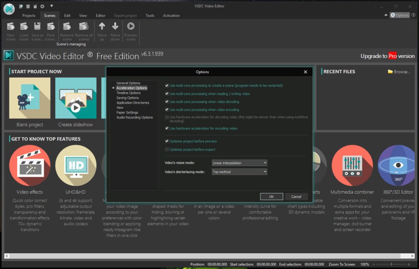Select View in the options tree
This screenshot has height=269, width=419.
coord(120,108)
